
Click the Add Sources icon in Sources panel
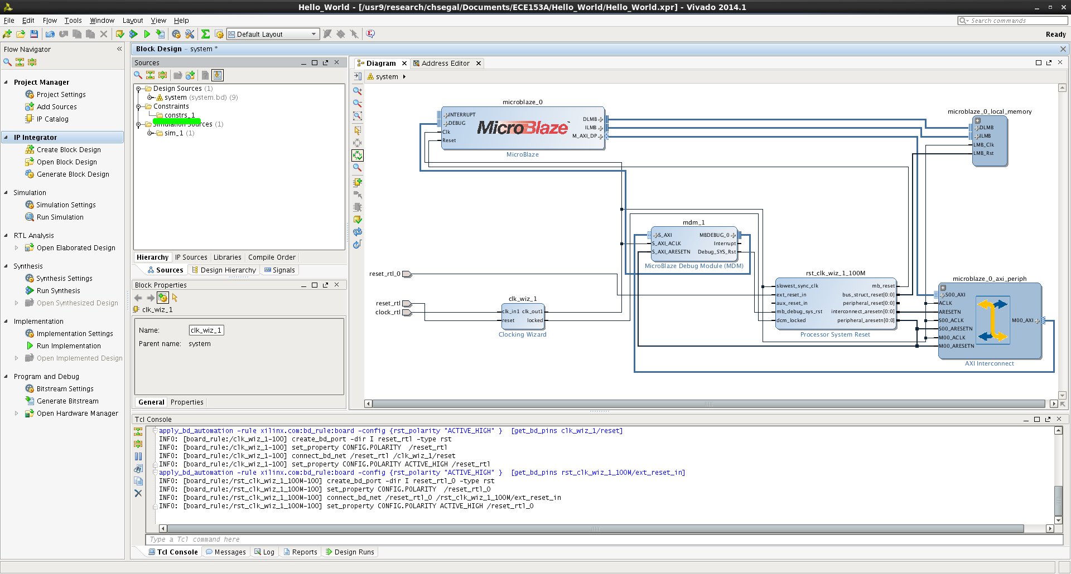click(190, 75)
